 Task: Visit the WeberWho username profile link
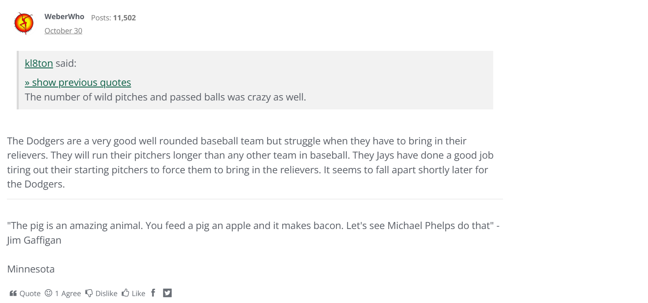[x=64, y=17]
